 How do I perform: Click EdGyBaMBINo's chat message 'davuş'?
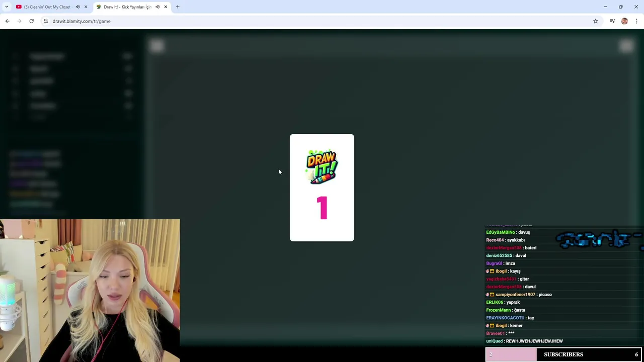[508, 232]
